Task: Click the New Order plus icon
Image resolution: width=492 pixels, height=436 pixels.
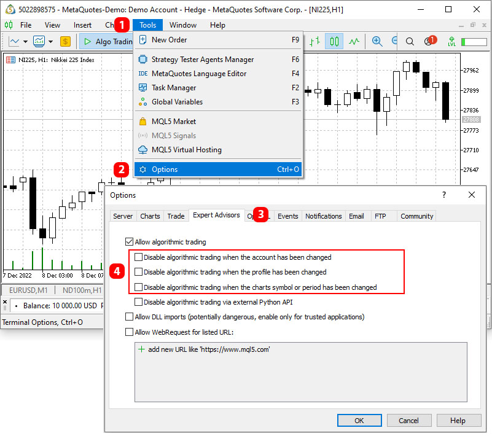Action: (x=143, y=40)
